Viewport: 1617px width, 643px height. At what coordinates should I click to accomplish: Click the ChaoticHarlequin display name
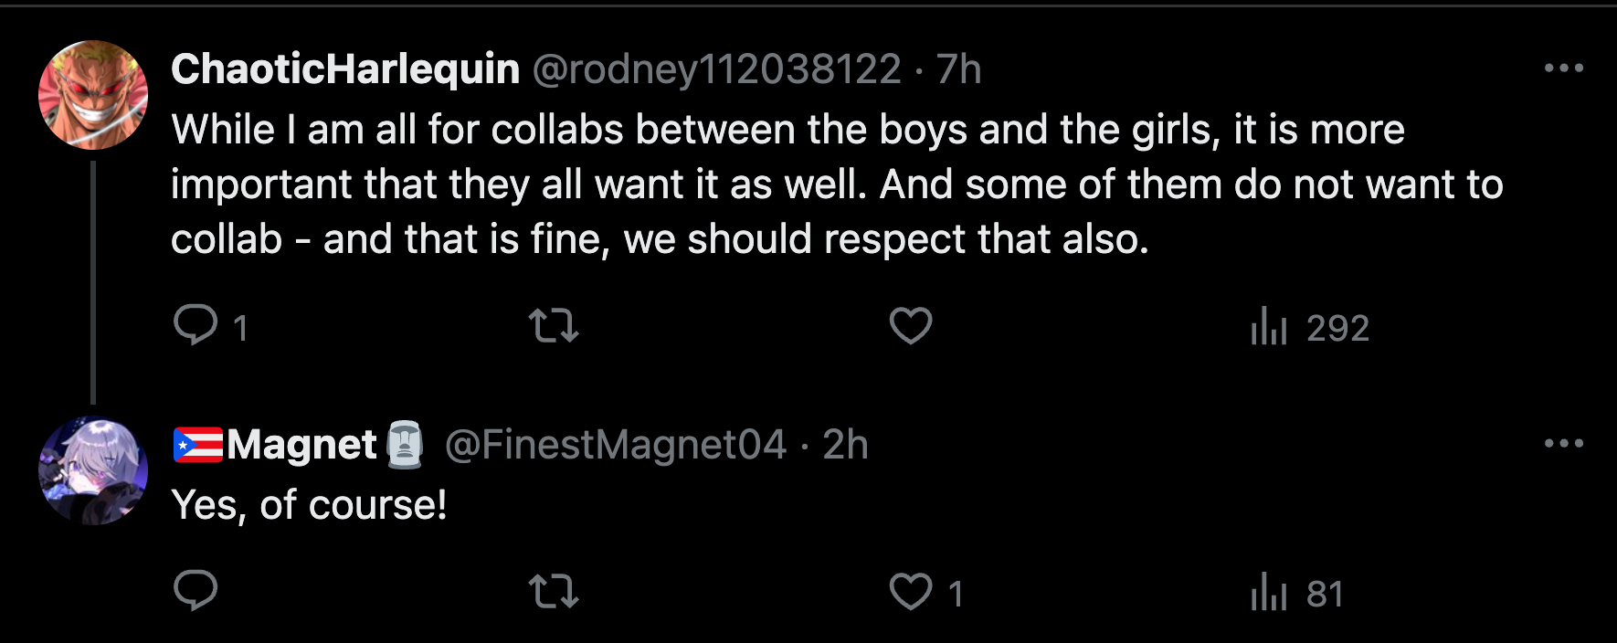[345, 69]
